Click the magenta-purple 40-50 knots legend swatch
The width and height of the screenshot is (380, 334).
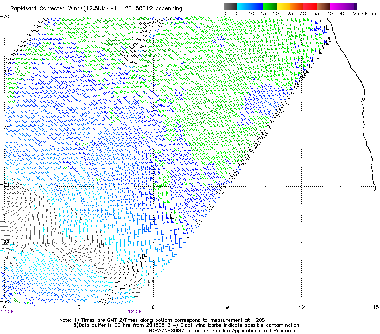(x=344, y=6)
